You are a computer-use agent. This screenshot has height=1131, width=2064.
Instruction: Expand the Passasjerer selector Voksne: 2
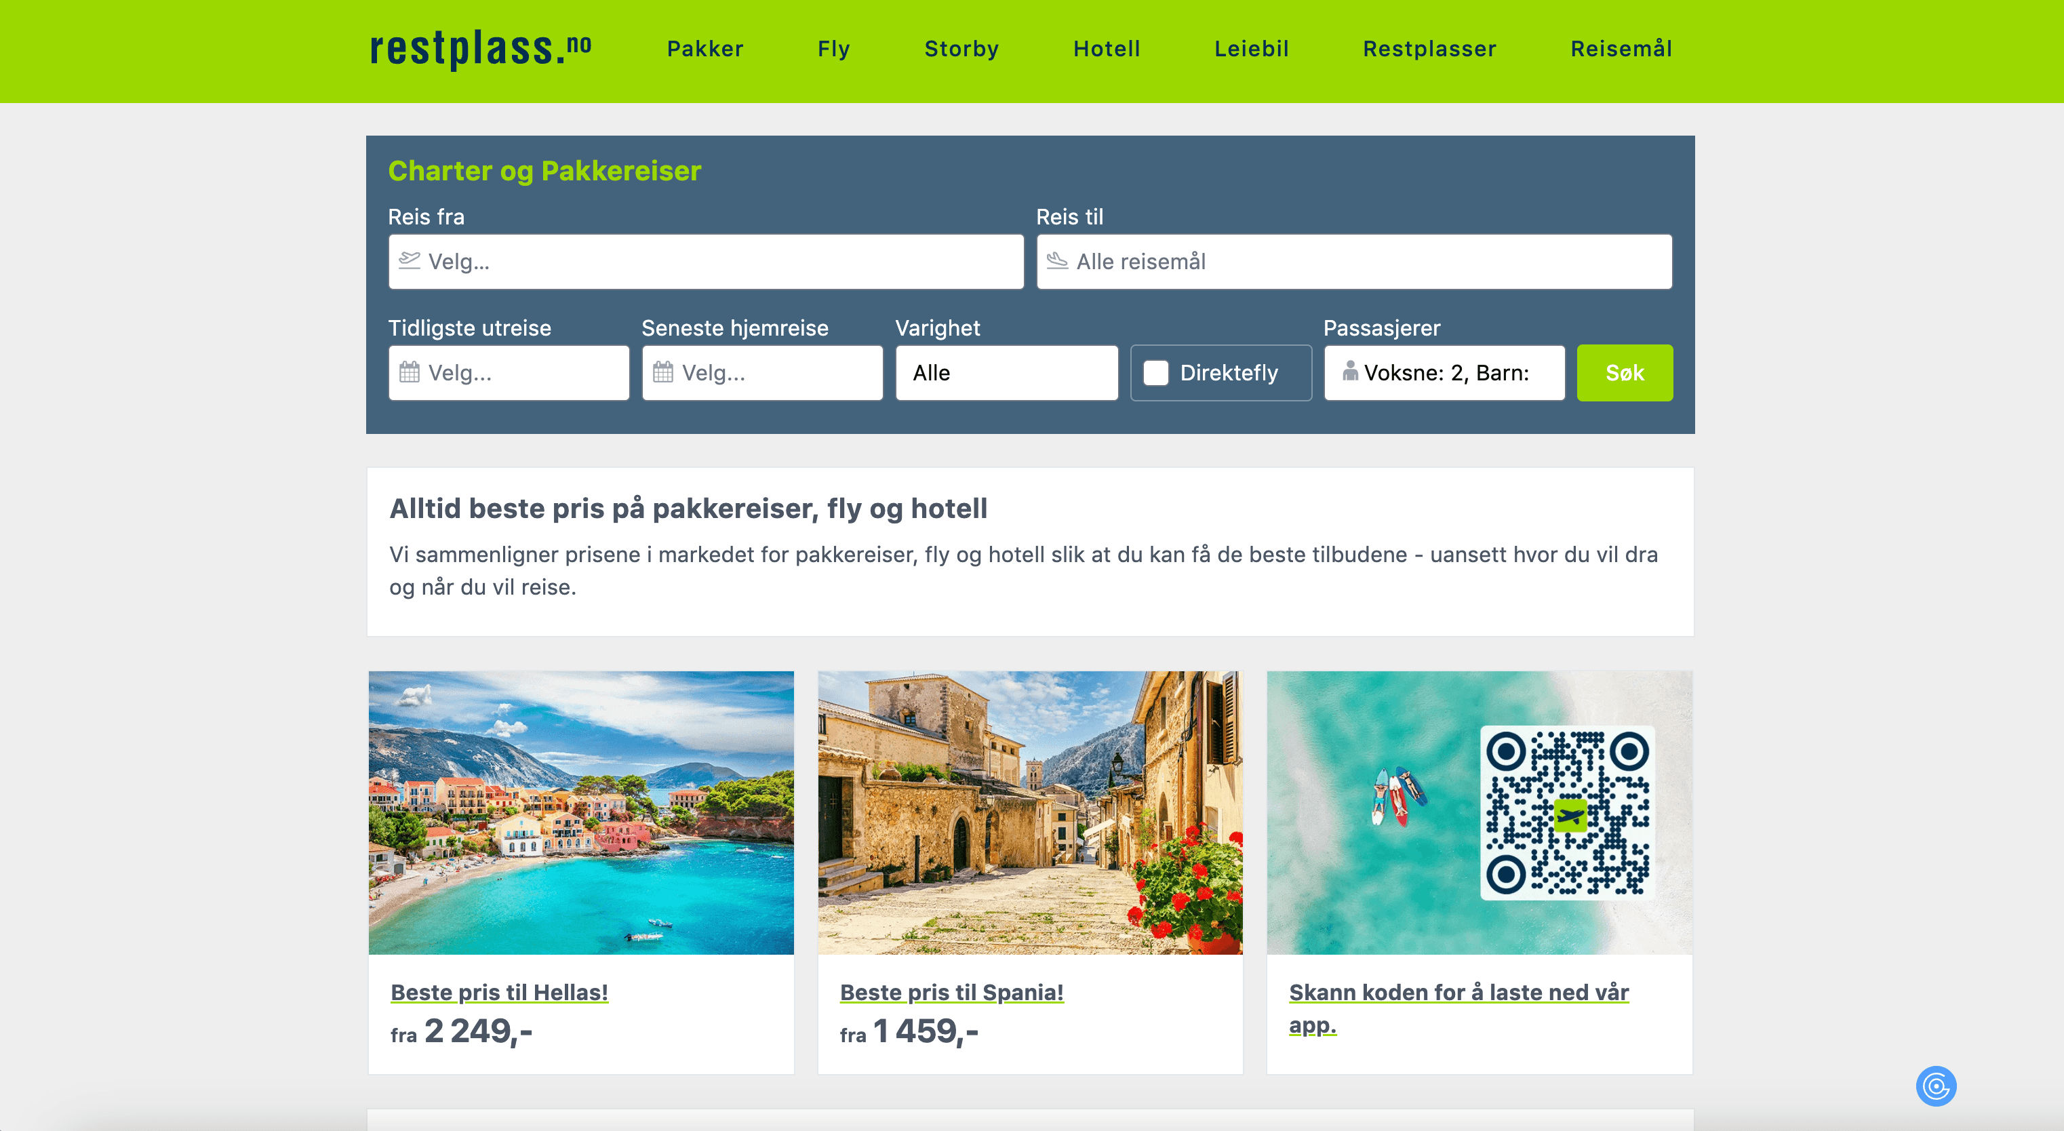tap(1444, 372)
